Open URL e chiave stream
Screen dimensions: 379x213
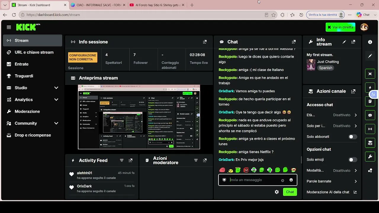33,52
